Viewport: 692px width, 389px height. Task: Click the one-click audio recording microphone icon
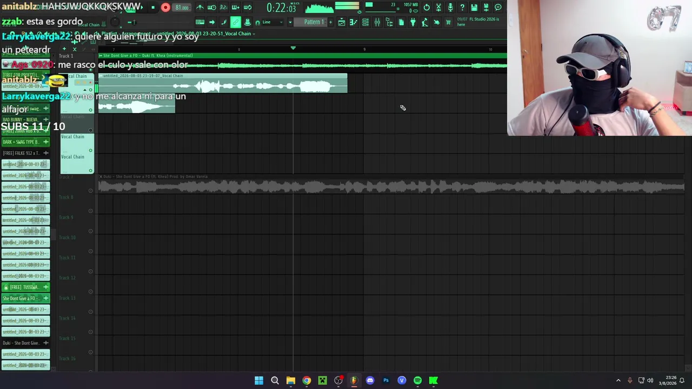(x=450, y=8)
